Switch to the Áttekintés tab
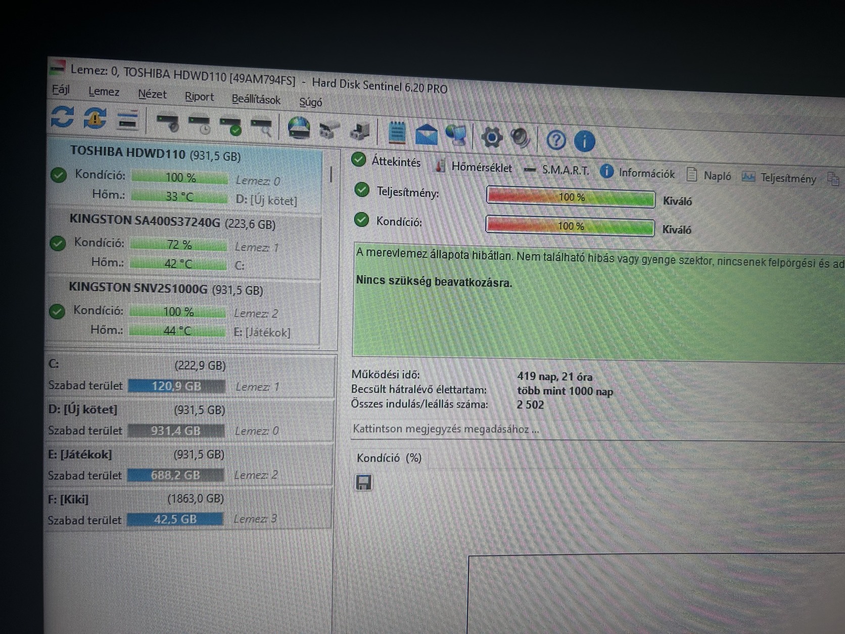This screenshot has height=634, width=845. pos(388,161)
